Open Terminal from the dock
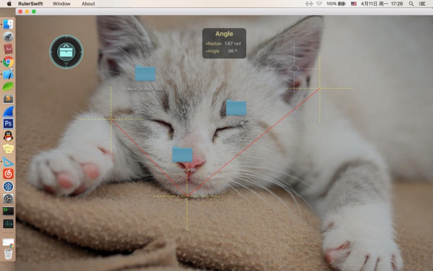The height and width of the screenshot is (271, 433). pos(8,211)
